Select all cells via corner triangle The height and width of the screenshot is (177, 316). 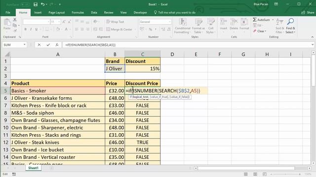pyautogui.click(x=7, y=54)
